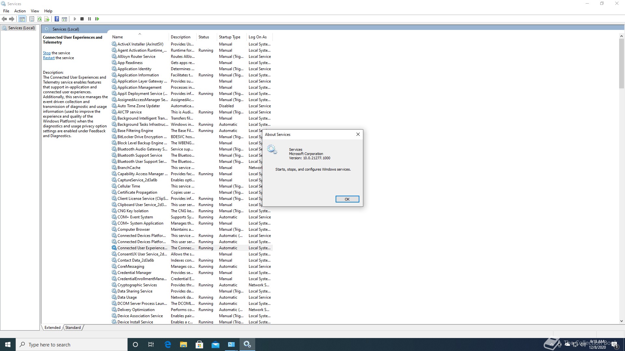
Task: Click the Refresh toolbar icon
Action: point(39,19)
